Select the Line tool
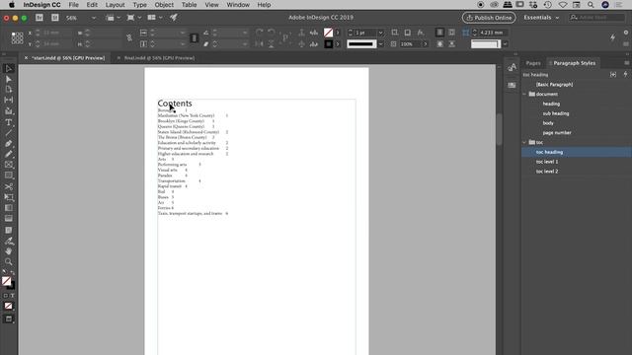This screenshot has height=355, width=632. 9,133
